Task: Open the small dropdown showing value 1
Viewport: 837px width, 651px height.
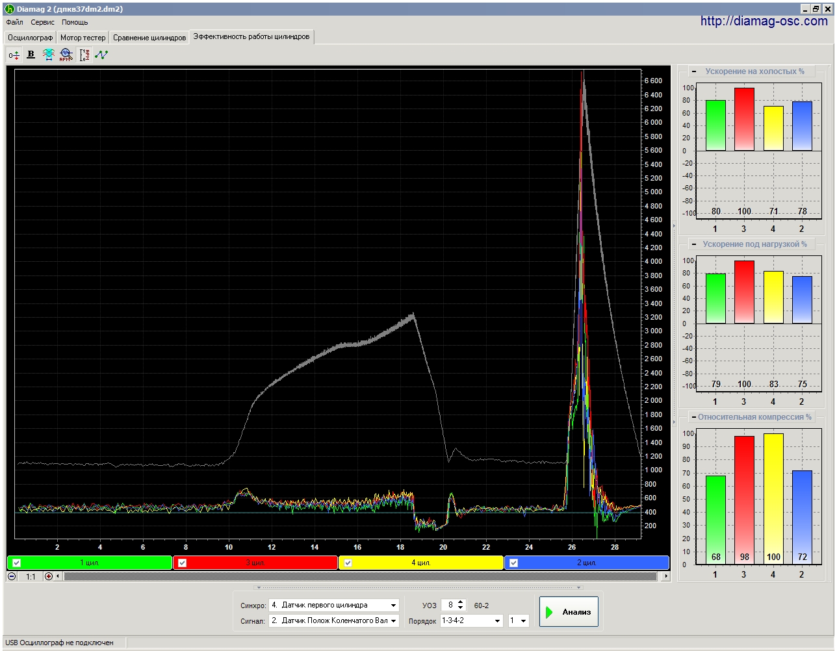Action: click(519, 620)
